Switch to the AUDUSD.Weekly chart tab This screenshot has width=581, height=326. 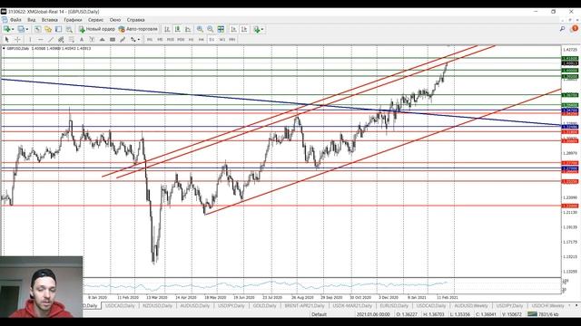(471, 306)
